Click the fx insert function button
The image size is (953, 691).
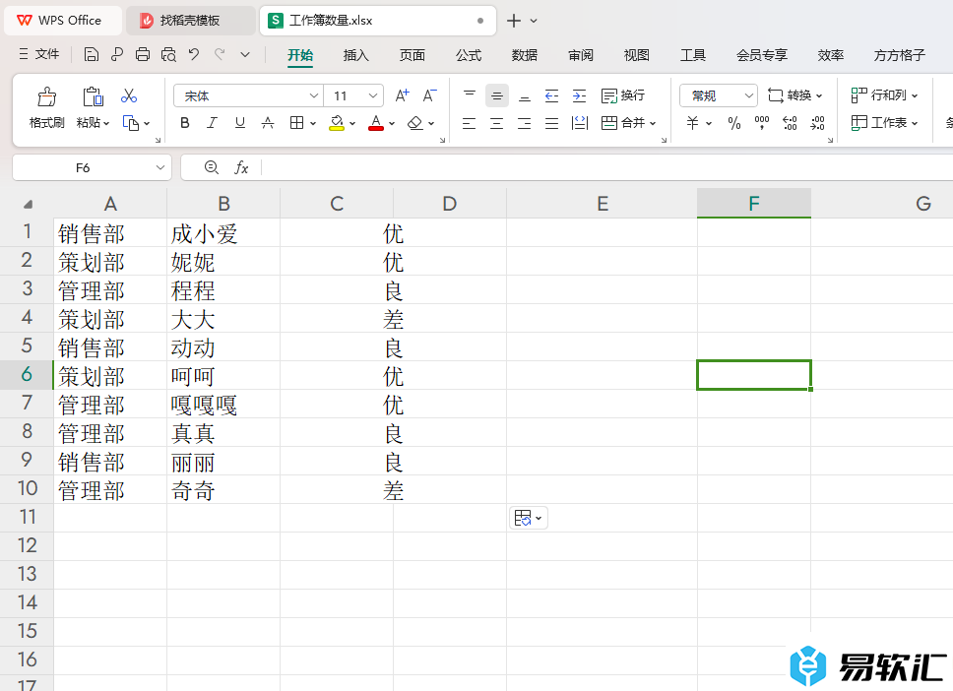241,167
